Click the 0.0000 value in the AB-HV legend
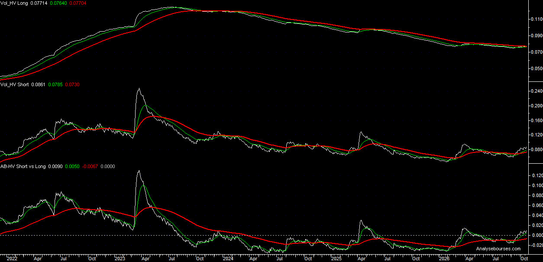Screen dimensions: 543x262 point(107,166)
